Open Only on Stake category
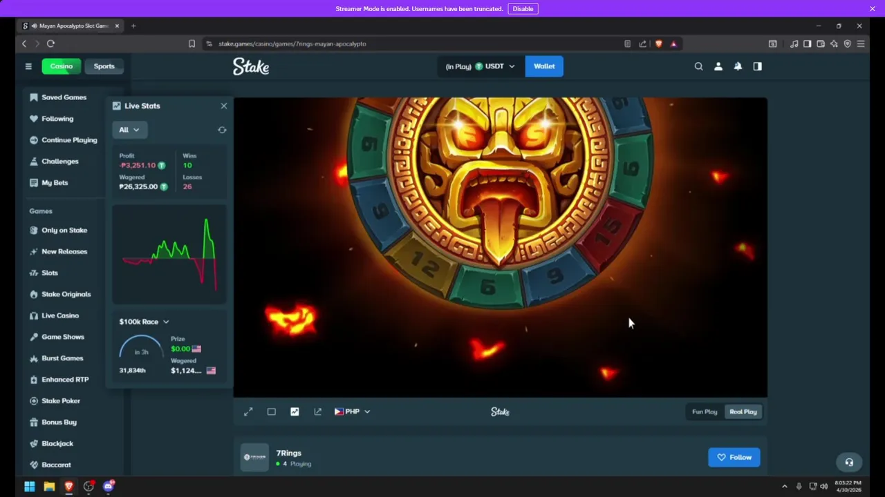 [x=64, y=231]
